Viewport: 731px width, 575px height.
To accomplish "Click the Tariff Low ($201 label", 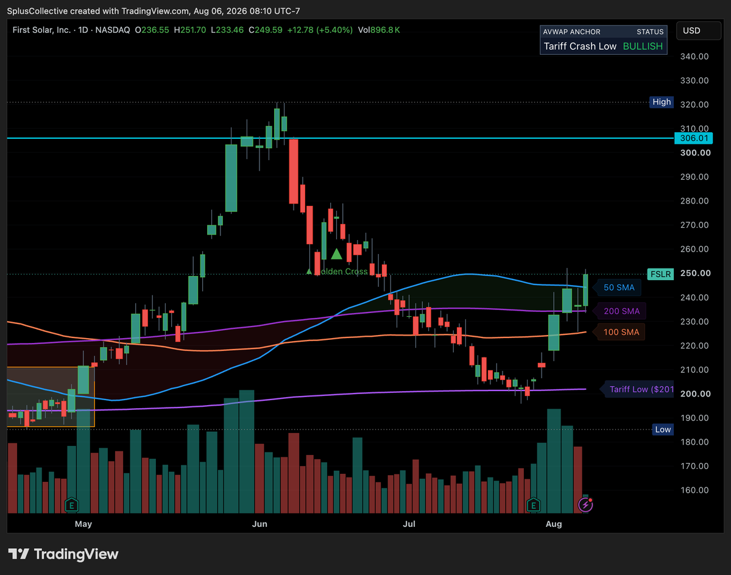I will point(638,389).
